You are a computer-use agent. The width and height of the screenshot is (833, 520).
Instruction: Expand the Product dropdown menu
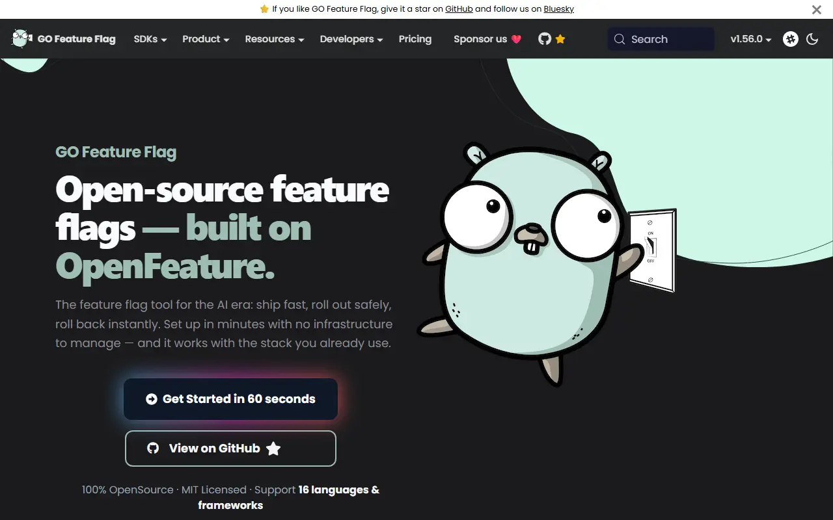point(206,39)
